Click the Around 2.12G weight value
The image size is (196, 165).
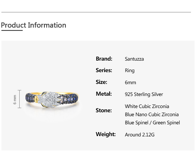140,135
